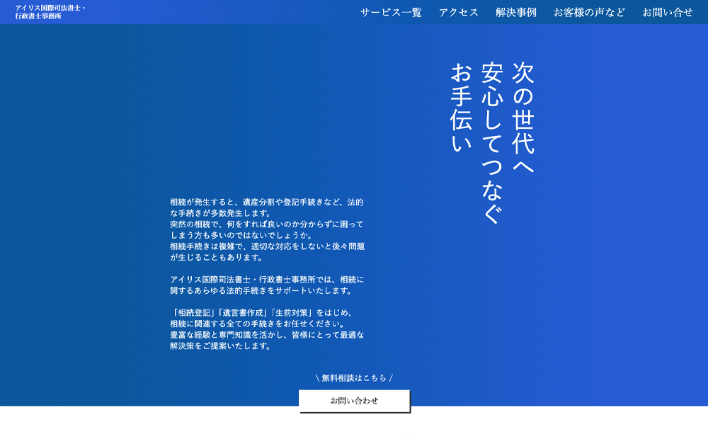
Task: Select the office name text in the header
Action: 51,12
